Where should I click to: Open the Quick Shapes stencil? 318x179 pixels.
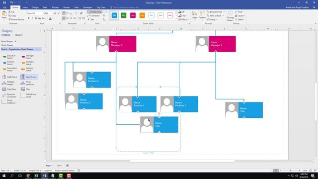[7, 45]
